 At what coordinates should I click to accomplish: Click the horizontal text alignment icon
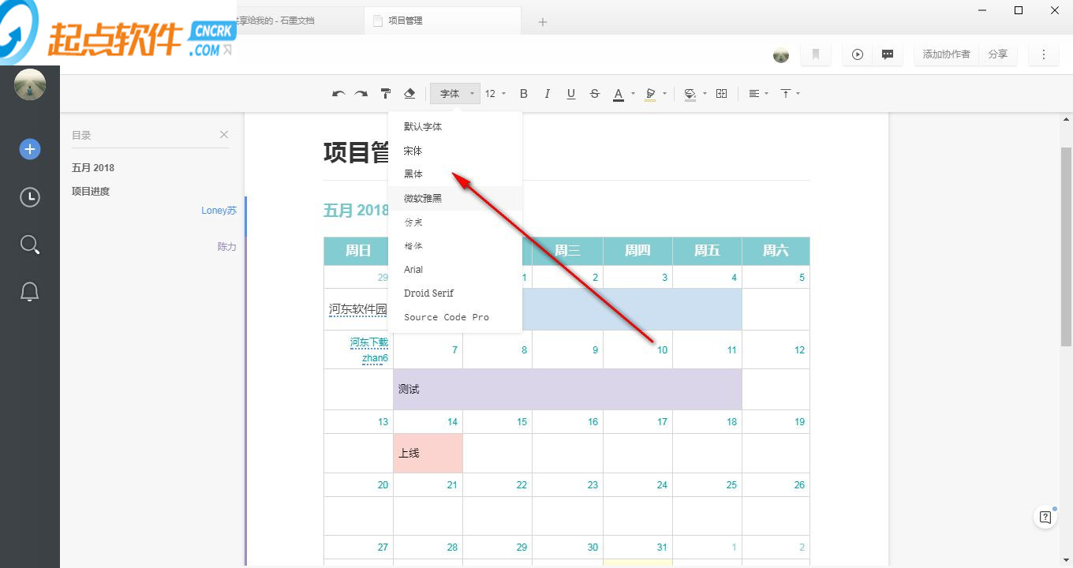coord(754,94)
